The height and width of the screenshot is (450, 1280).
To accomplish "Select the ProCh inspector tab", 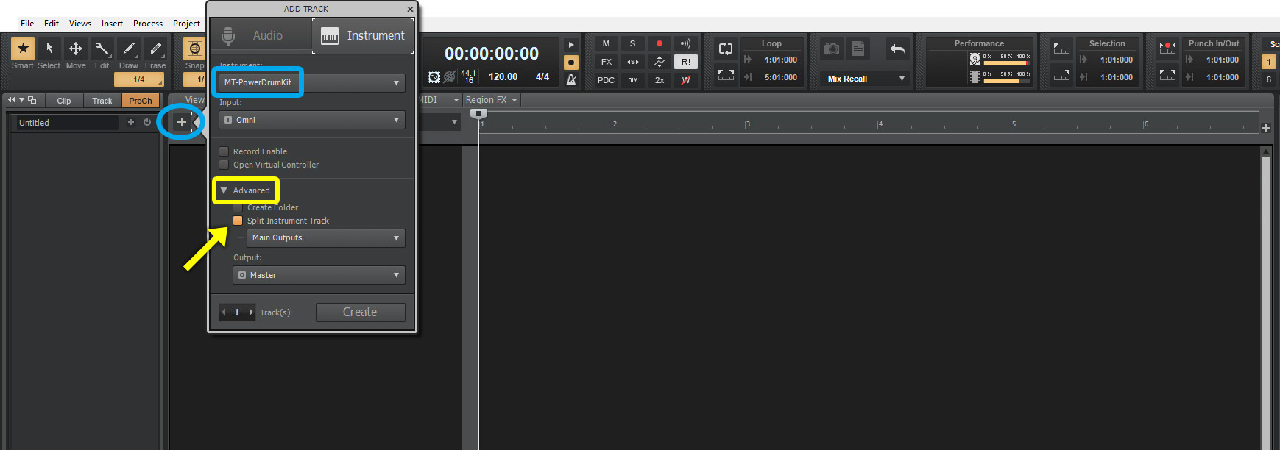I will click(141, 101).
